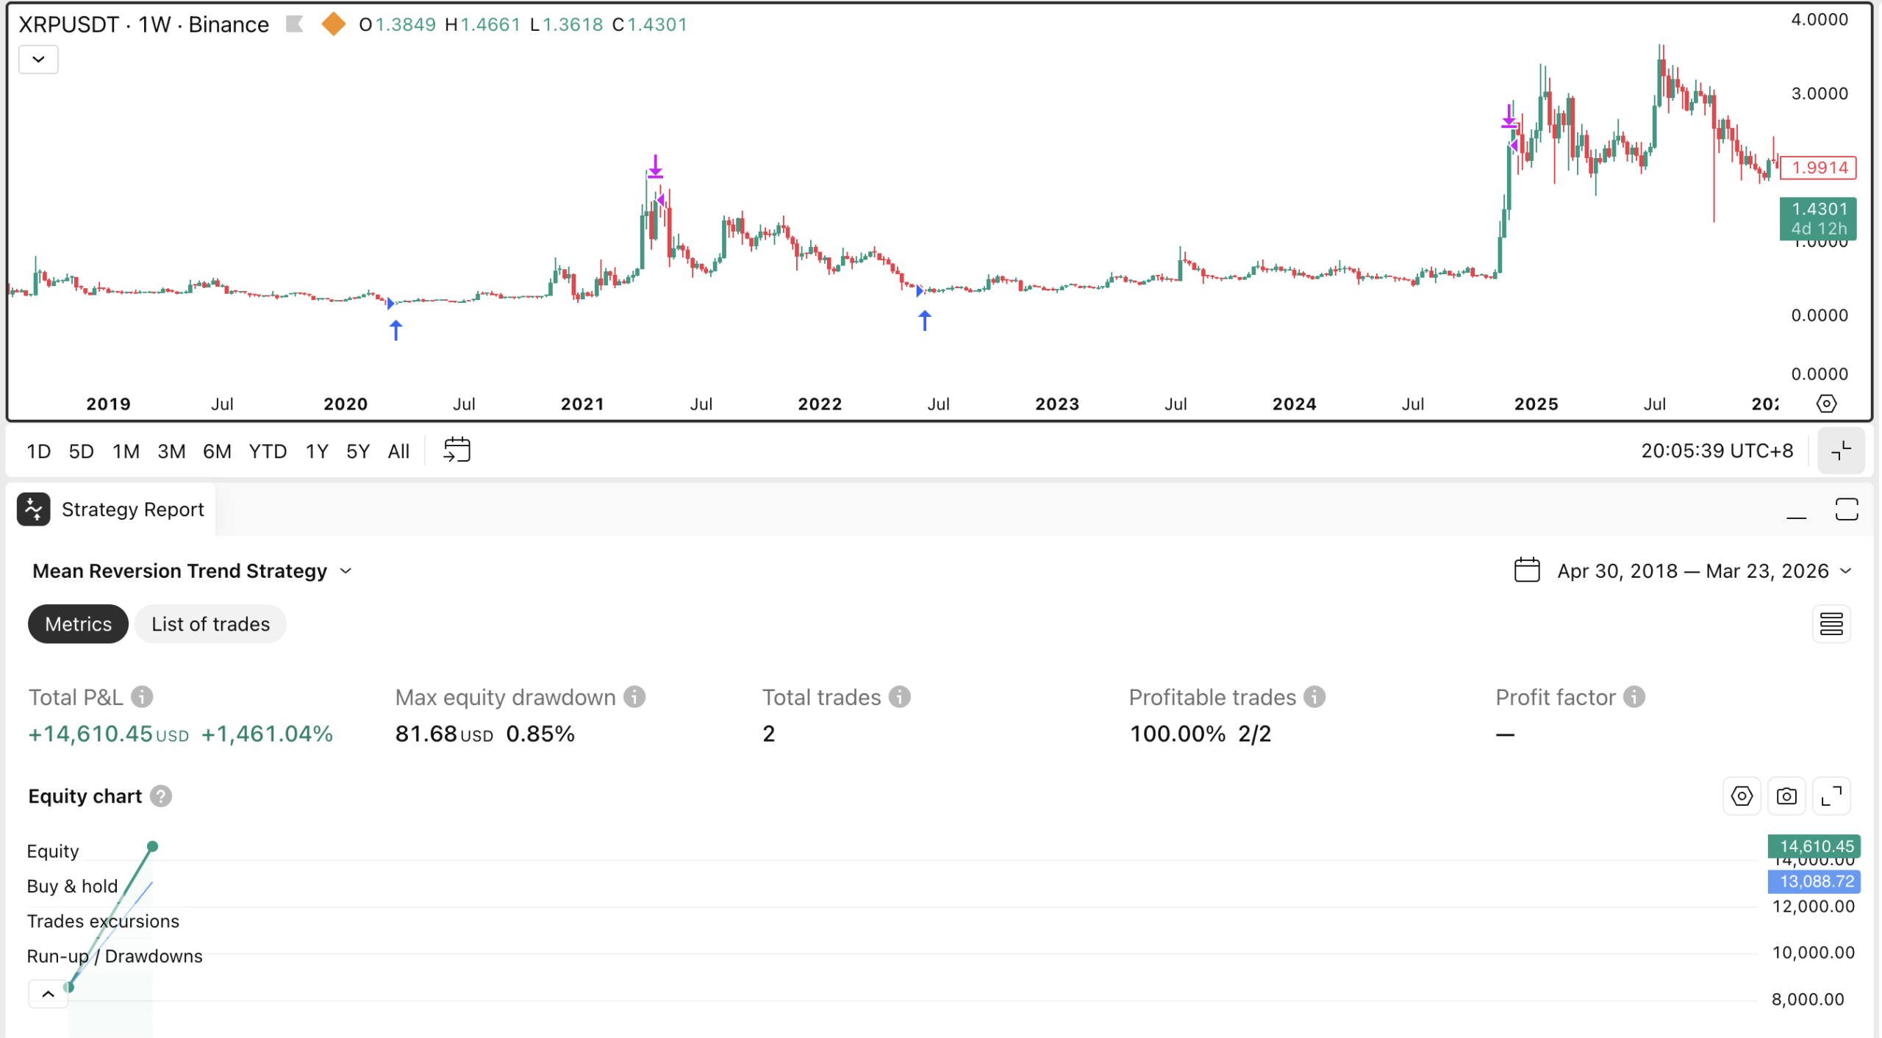Toggle the Buy & hold series
This screenshot has width=1882, height=1038.
pyautogui.click(x=72, y=886)
